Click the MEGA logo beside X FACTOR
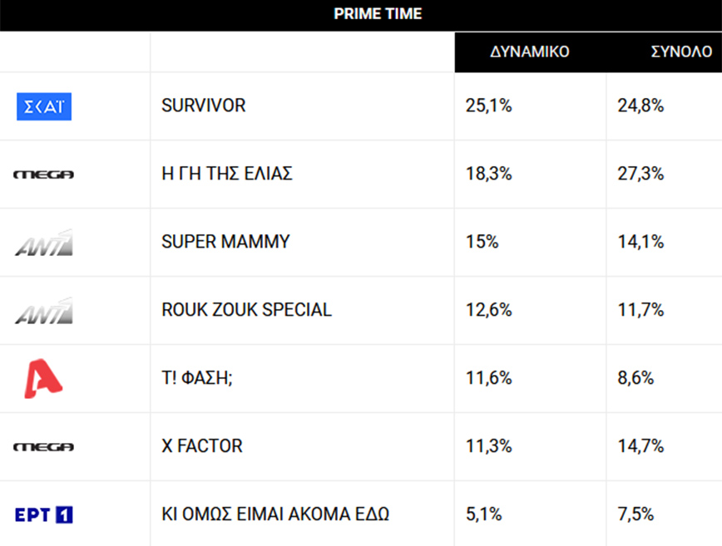 tap(44, 447)
